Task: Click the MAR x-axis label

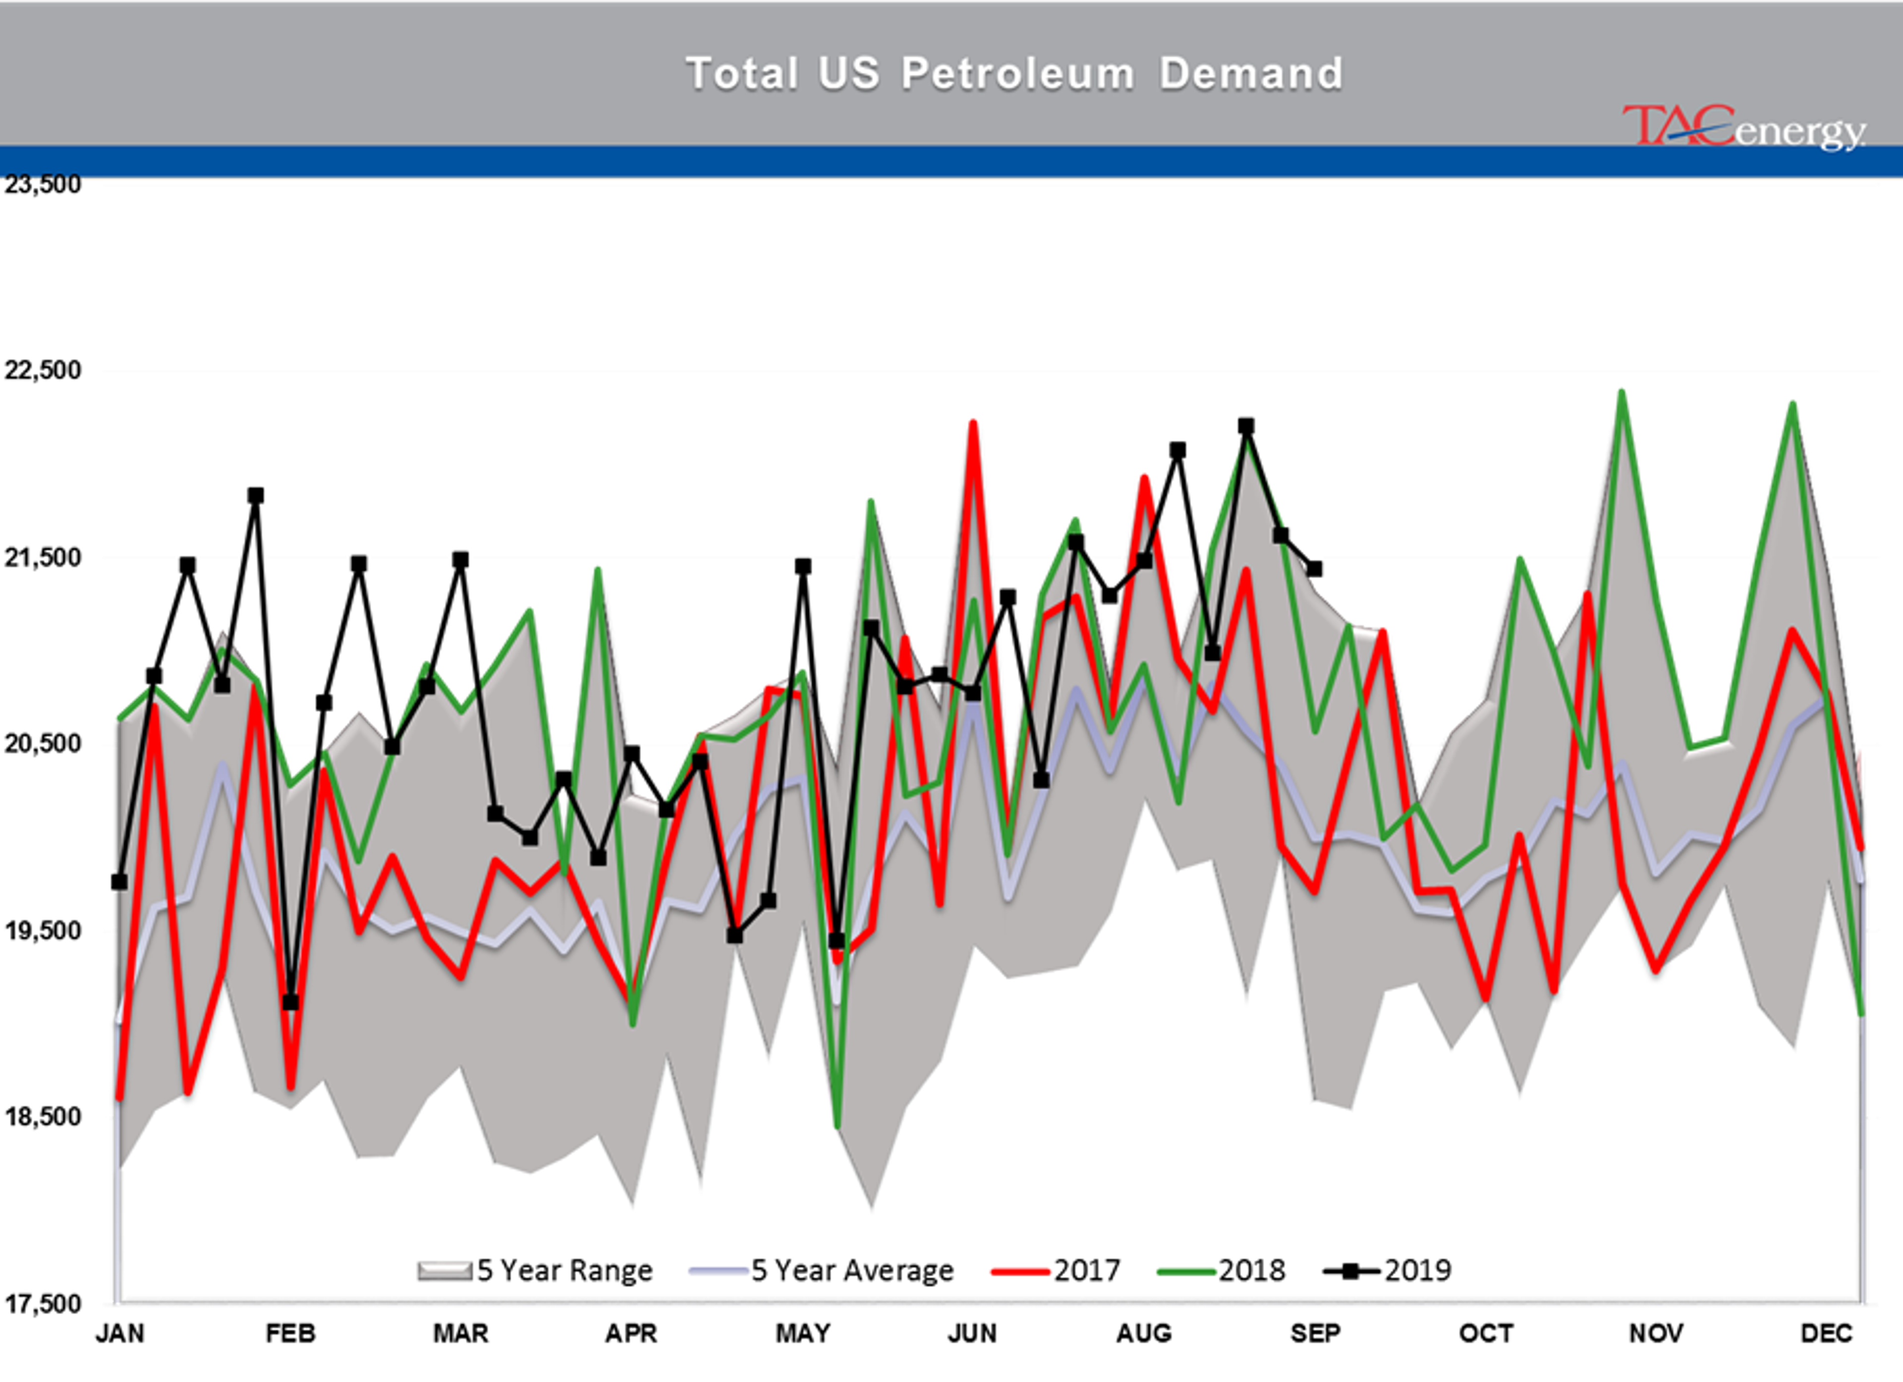Action: coord(461,1333)
